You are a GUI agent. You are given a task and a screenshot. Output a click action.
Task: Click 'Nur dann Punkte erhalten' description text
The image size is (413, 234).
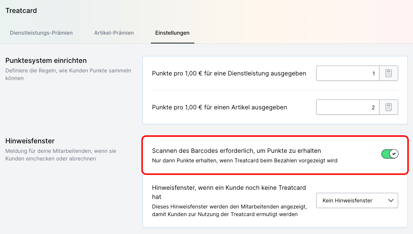pyautogui.click(x=245, y=160)
